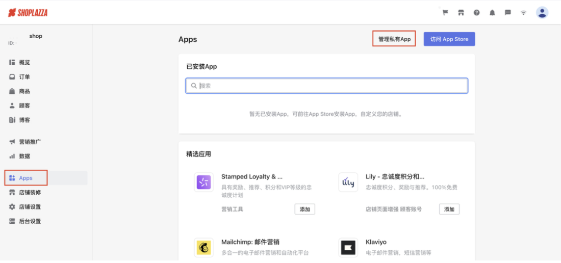Select 商品 products in sidebar
Viewport: 561px width, 263px height.
[24, 91]
